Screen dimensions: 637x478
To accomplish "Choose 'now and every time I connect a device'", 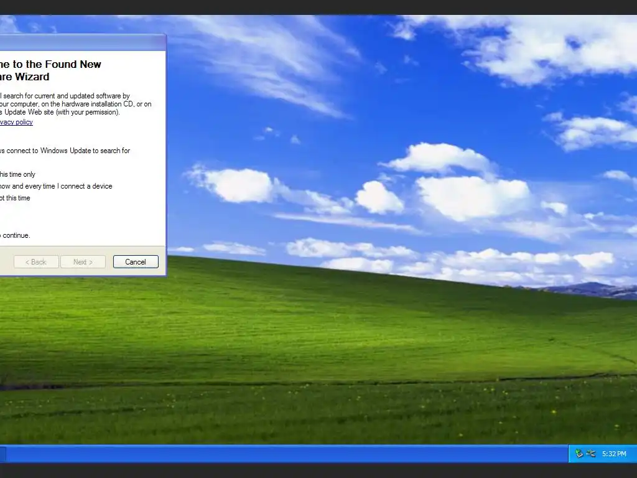I will tap(56, 186).
